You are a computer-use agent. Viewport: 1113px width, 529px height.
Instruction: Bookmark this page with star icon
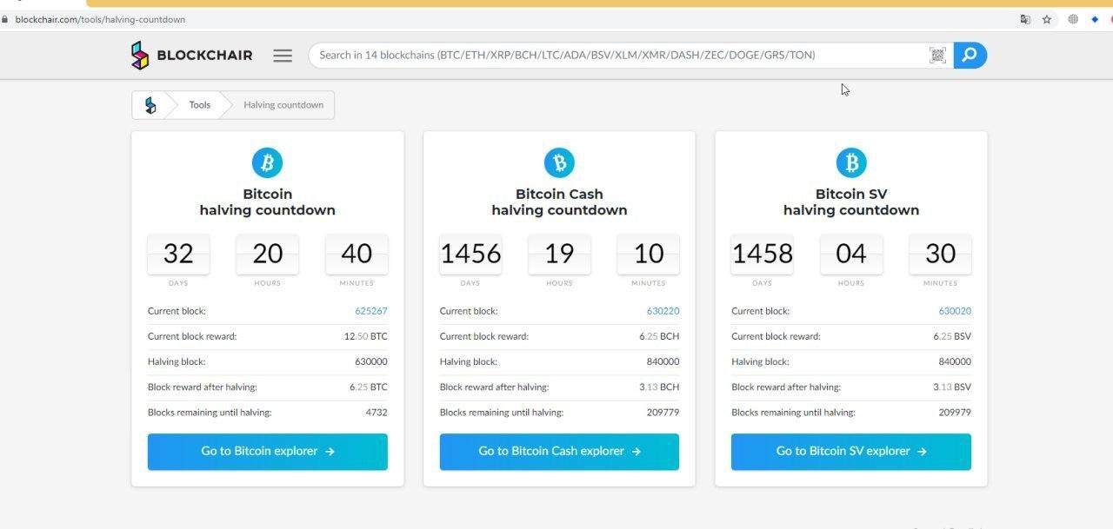pos(1047,19)
